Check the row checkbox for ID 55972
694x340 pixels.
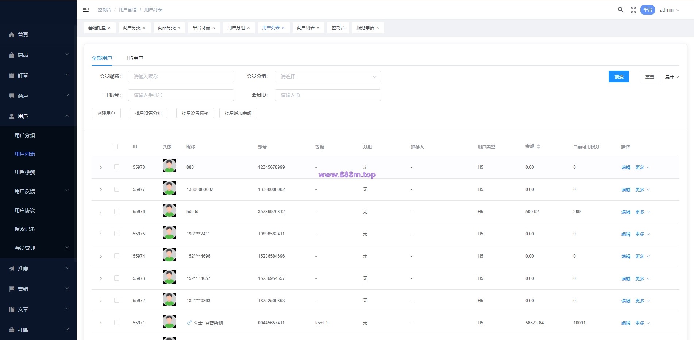click(x=117, y=300)
